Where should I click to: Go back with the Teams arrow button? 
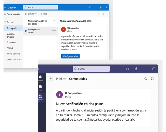(x=51, y=79)
